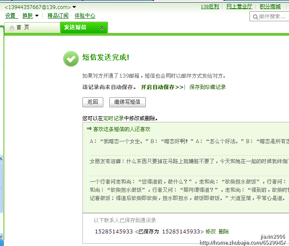The height and width of the screenshot is (246, 289).
Task: Expand the dropdown arrow next to 换肤
Action: [37, 16]
